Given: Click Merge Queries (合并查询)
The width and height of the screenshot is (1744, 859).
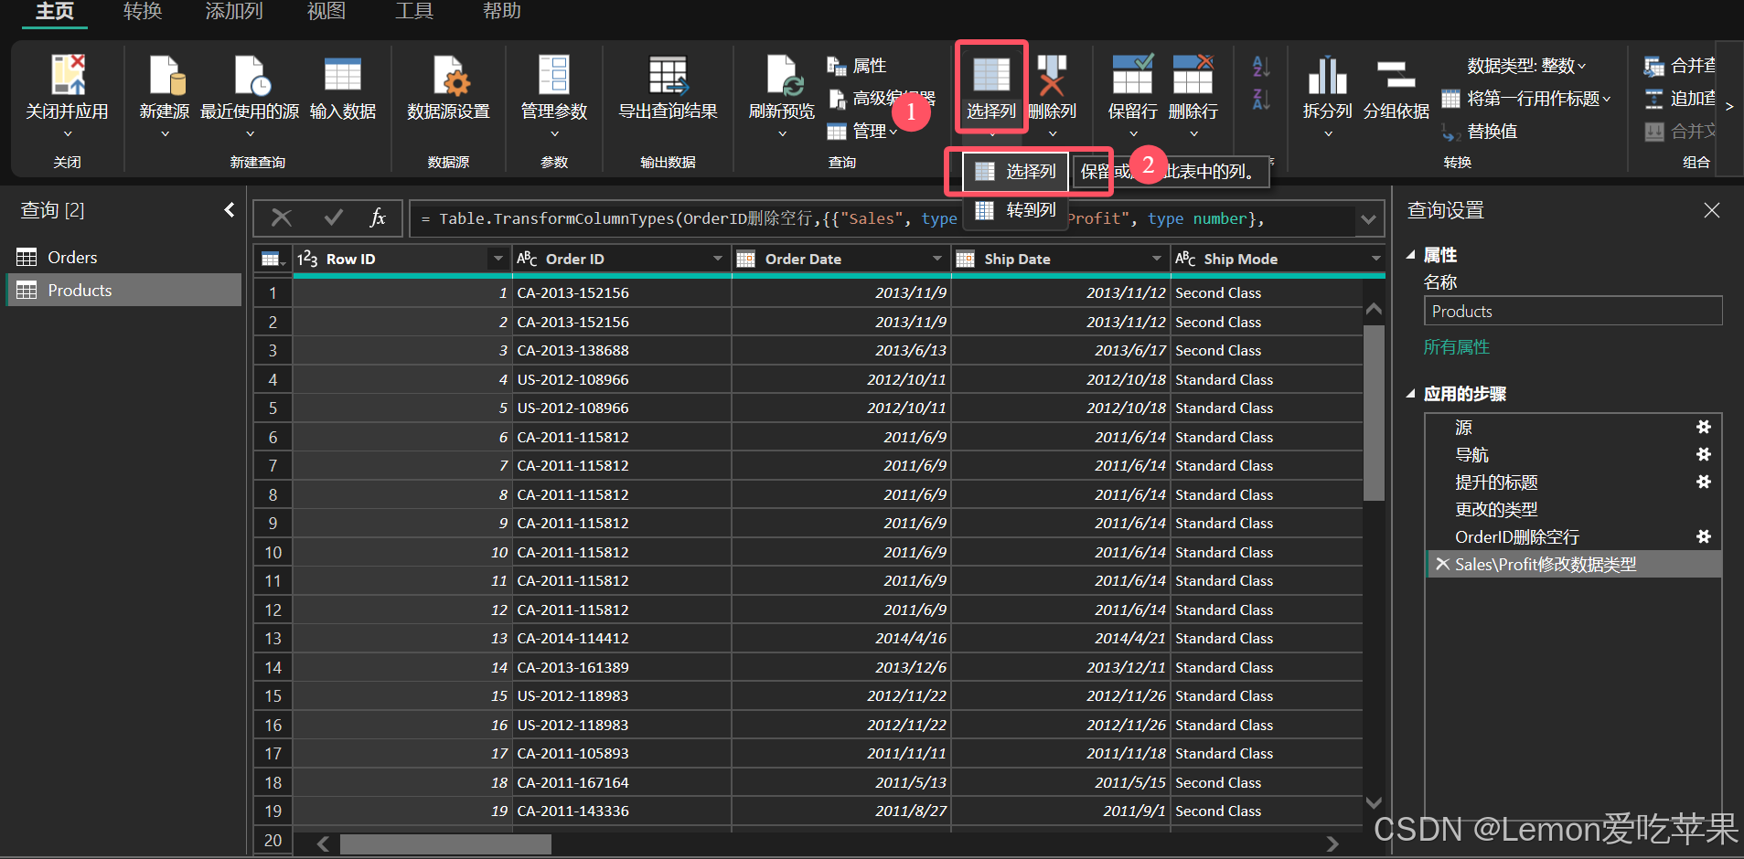Looking at the screenshot, I should point(1680,66).
